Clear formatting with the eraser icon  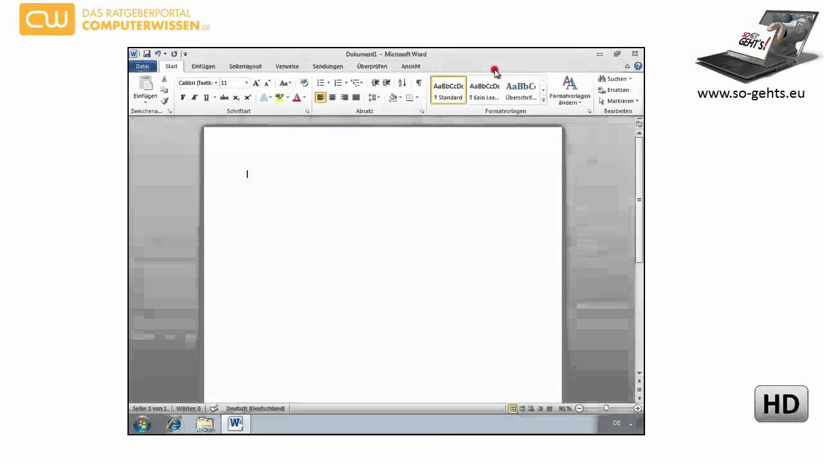coord(304,83)
